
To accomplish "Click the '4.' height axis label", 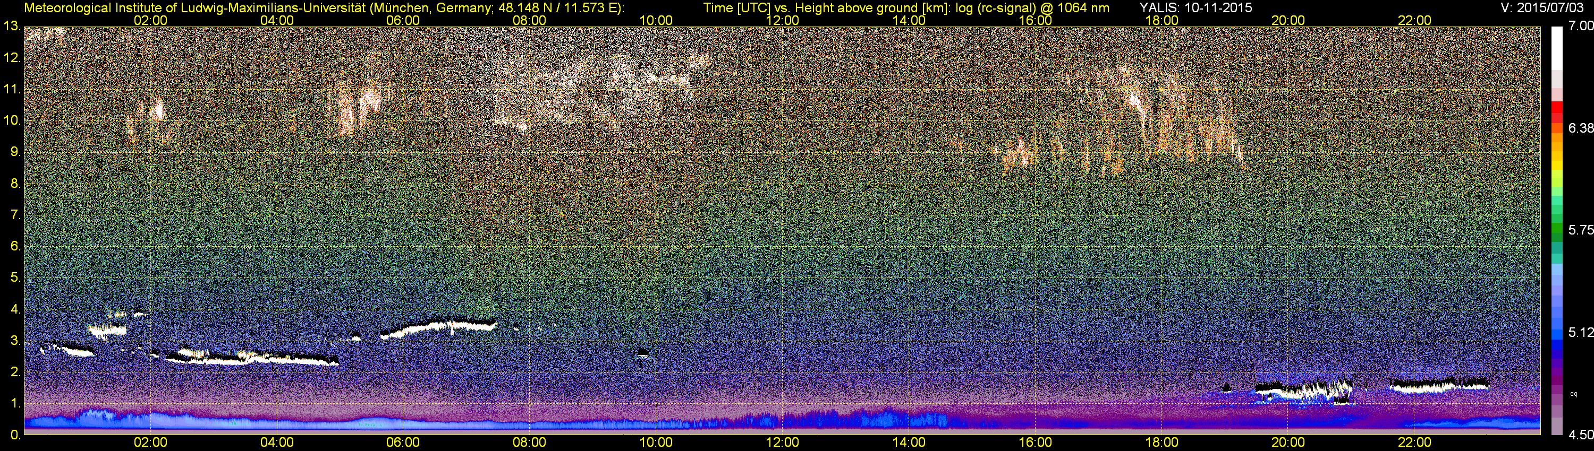I will pyautogui.click(x=15, y=309).
